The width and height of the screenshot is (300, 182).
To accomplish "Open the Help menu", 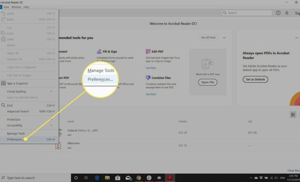I will coord(26,7).
